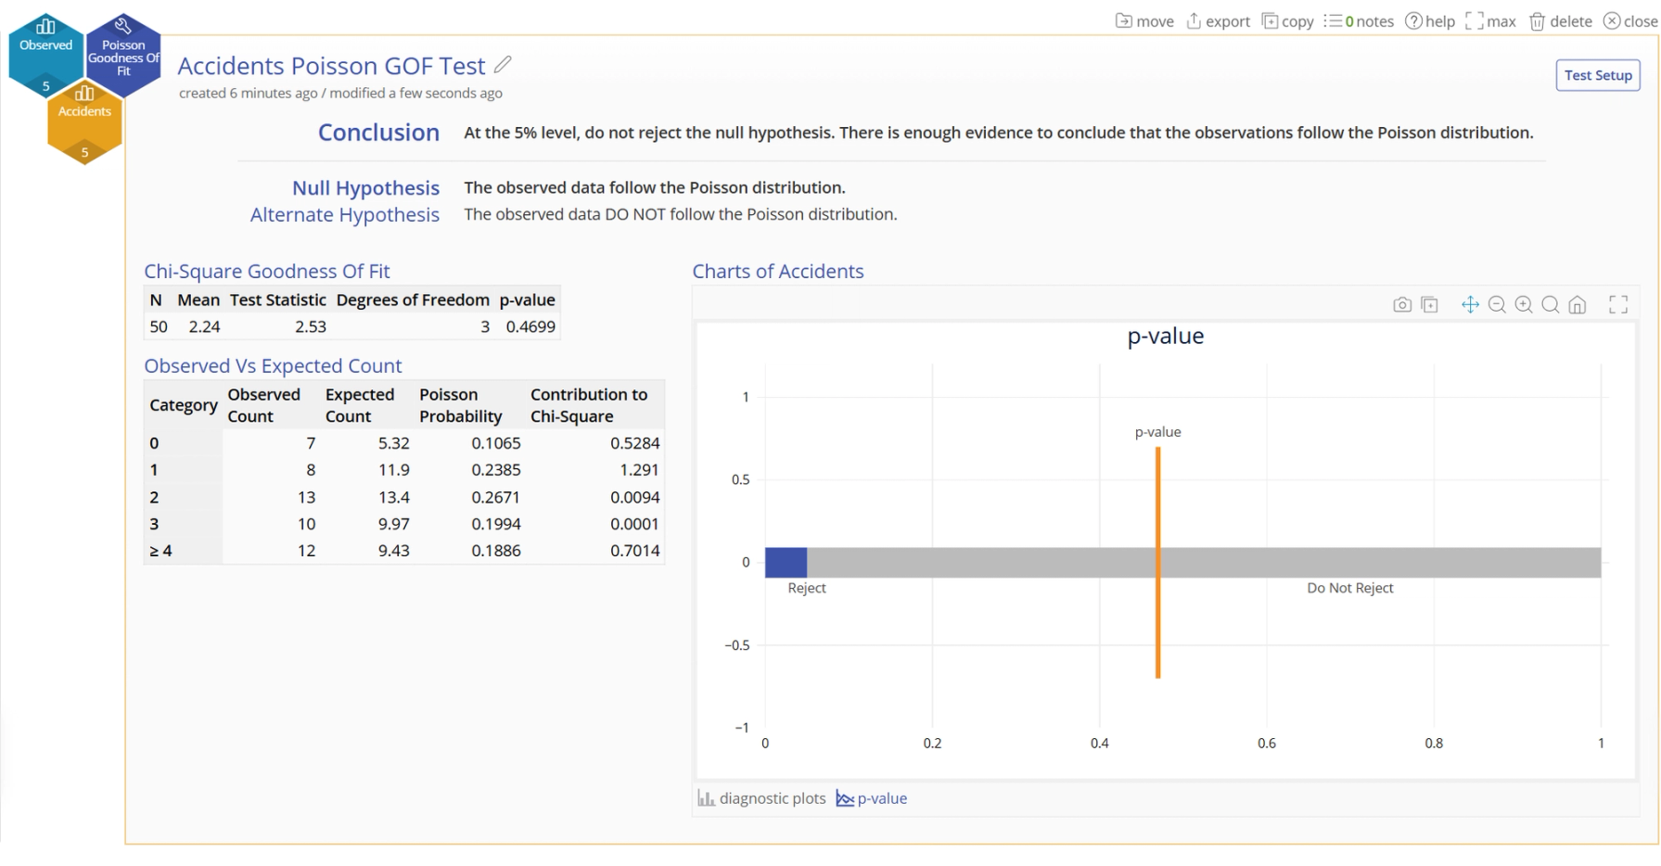Select the ≥ 4 category row label
Viewport: 1661px width, 866px height.
coord(160,551)
